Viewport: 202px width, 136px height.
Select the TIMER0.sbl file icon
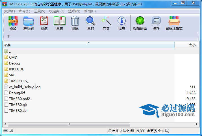click(6, 111)
